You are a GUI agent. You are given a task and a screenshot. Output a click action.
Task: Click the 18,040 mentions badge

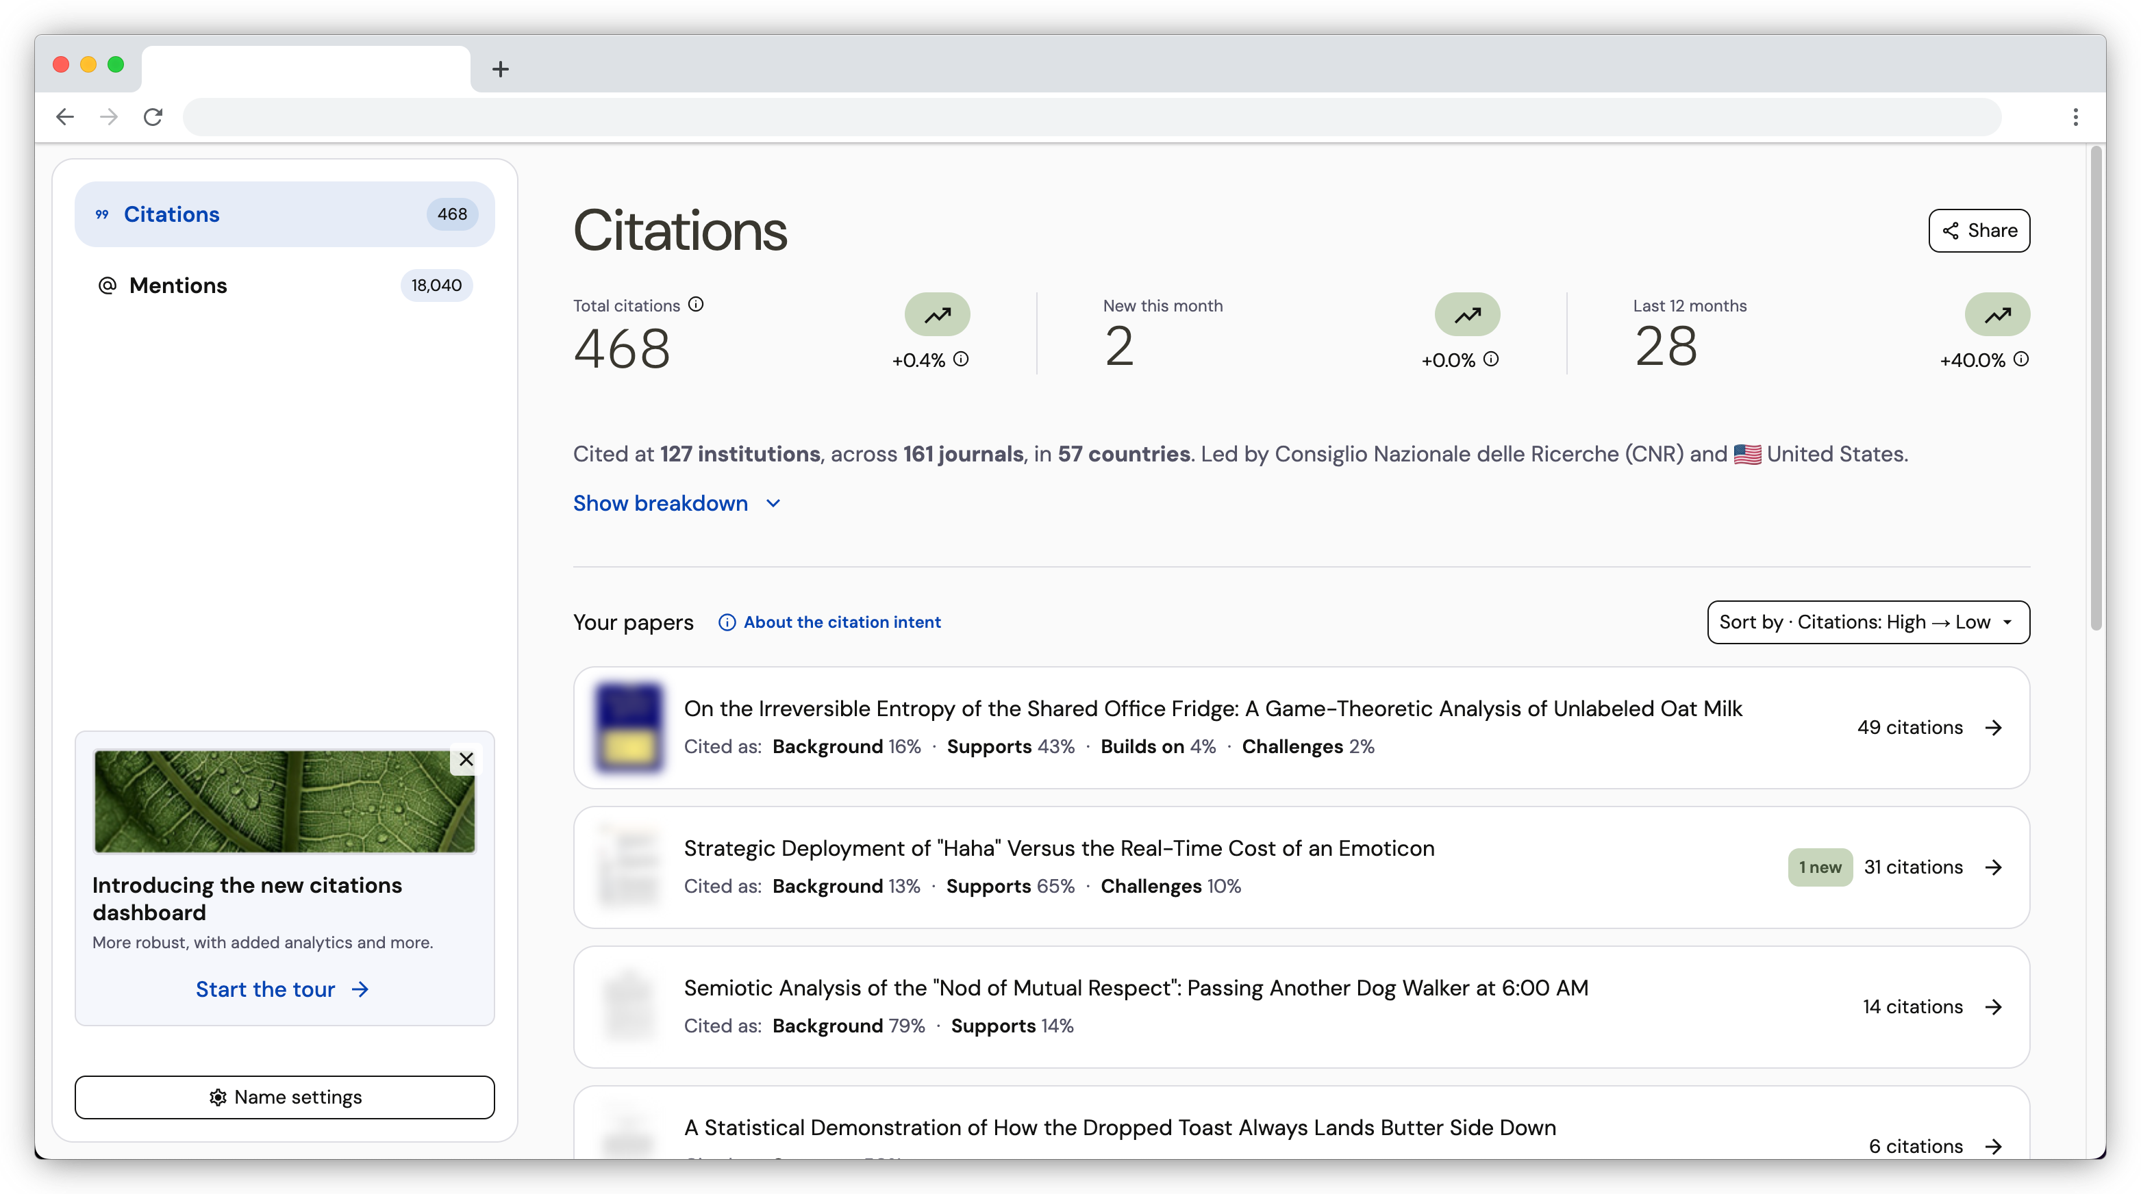(436, 285)
